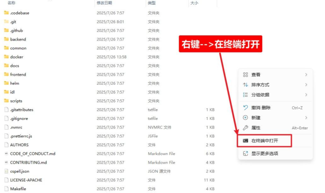
Task: Click the .git folder icon
Action: tap(6, 22)
